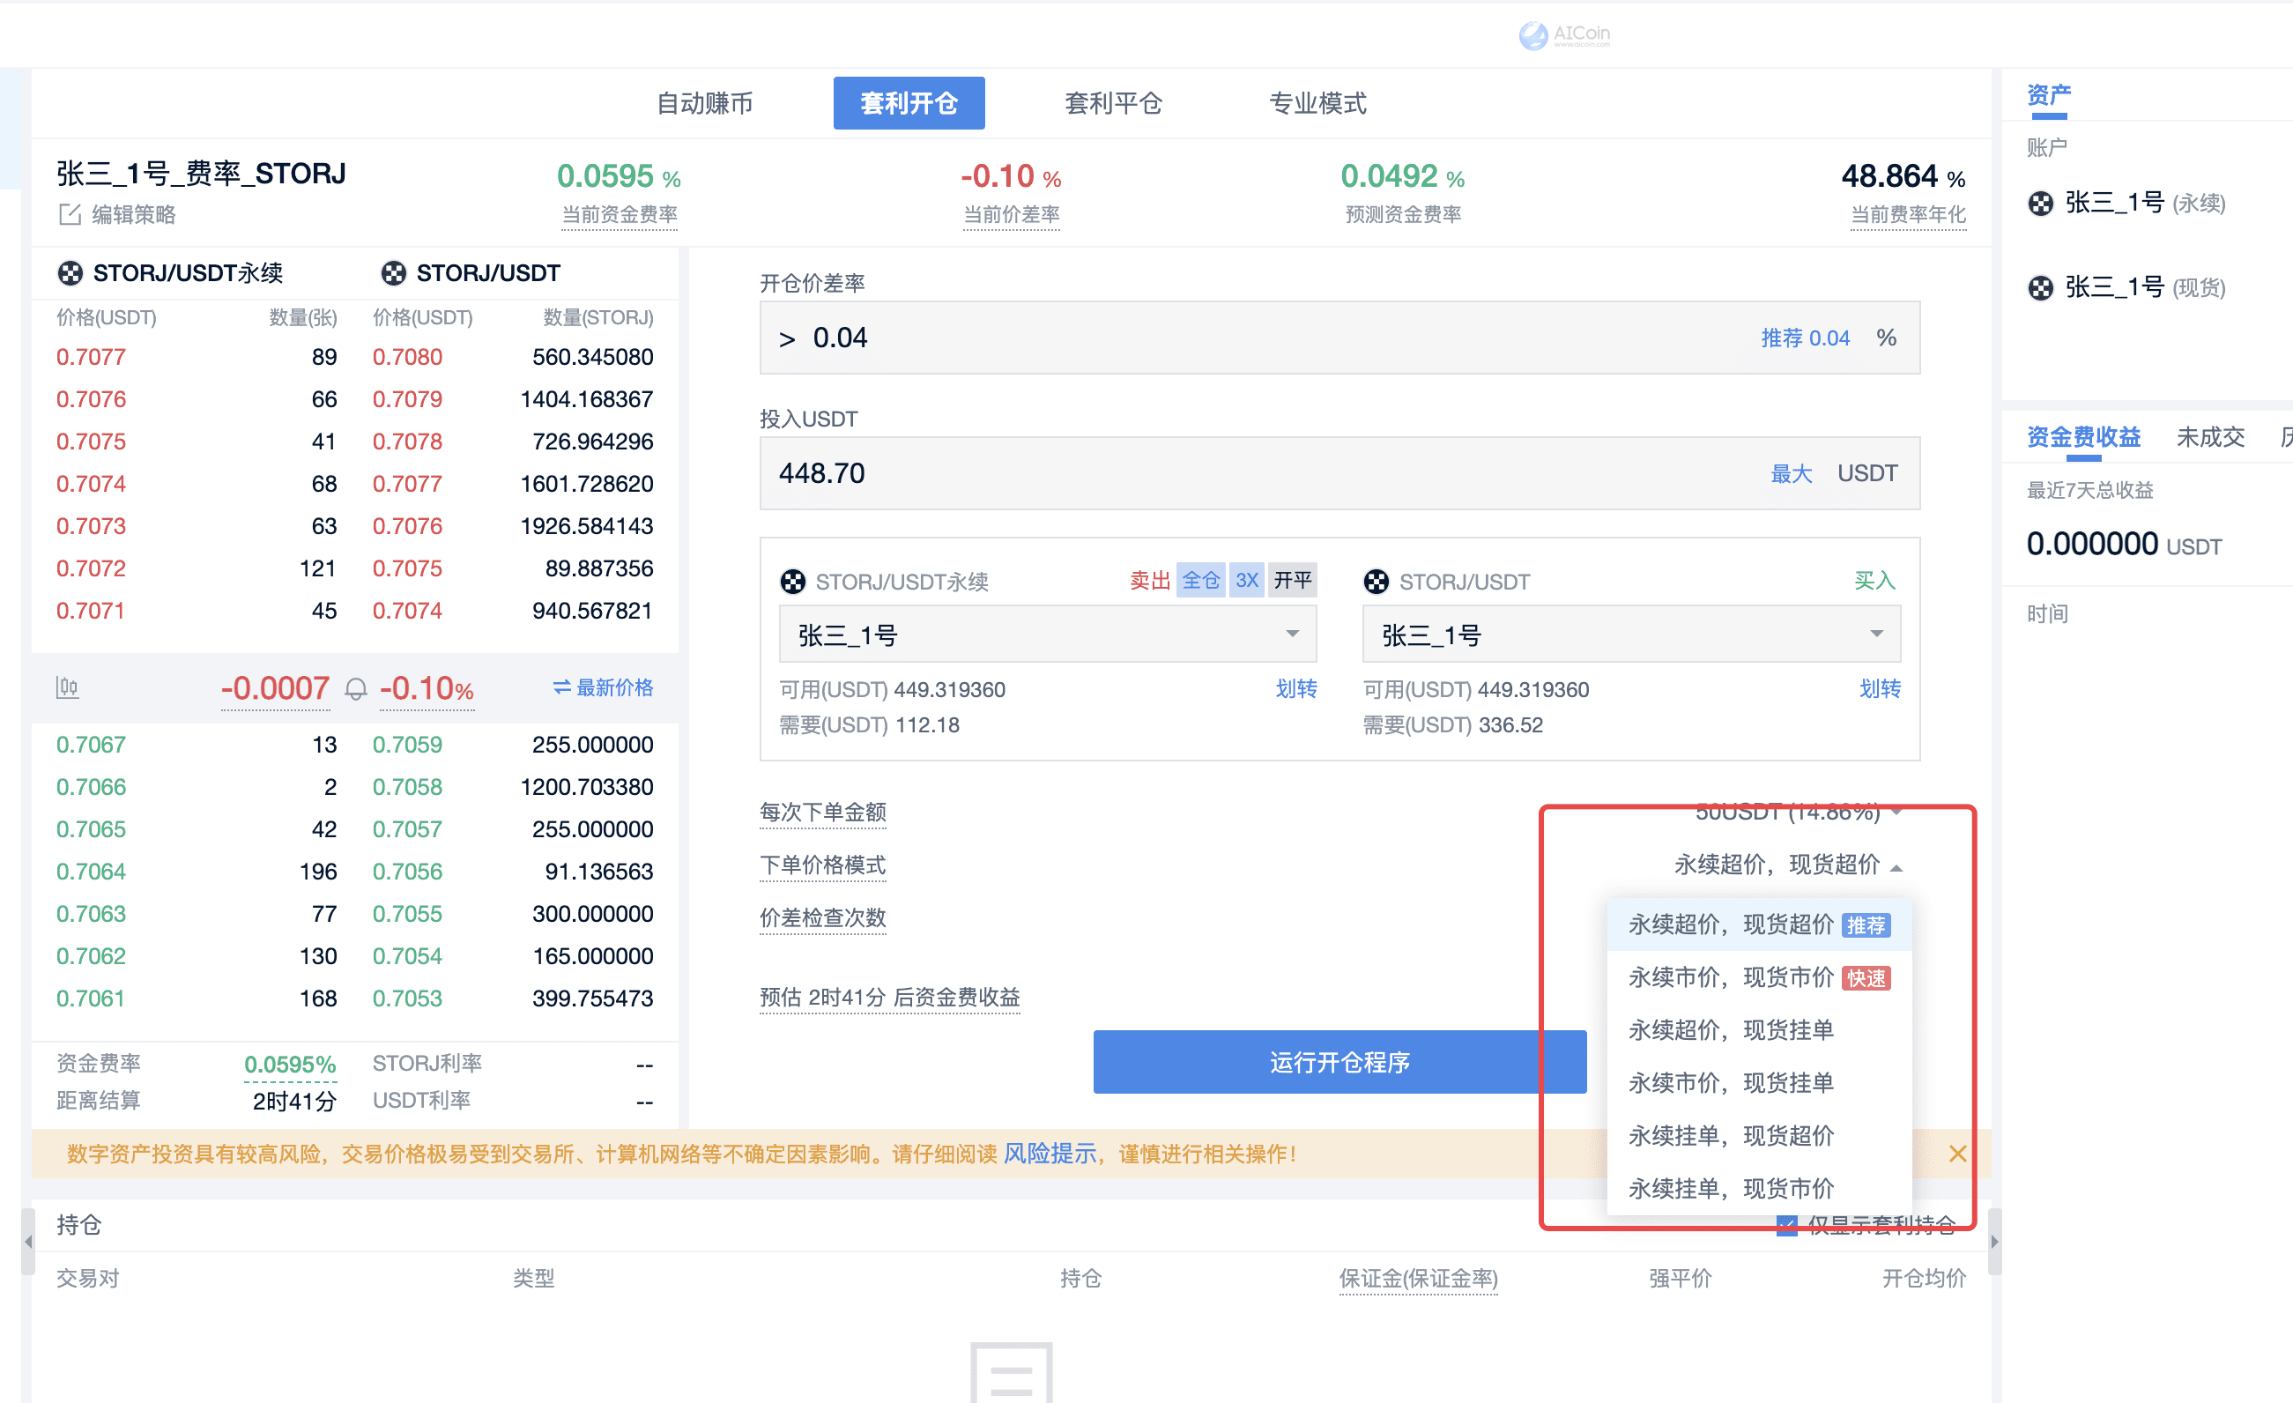Viewport: 2293px width, 1403px height.
Task: Click 编辑策略 link
Action: coord(133,215)
